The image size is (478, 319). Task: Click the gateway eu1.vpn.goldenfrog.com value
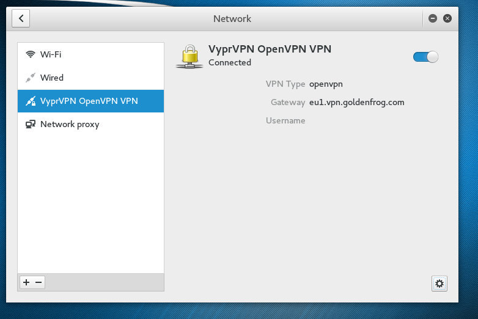pyautogui.click(x=357, y=103)
